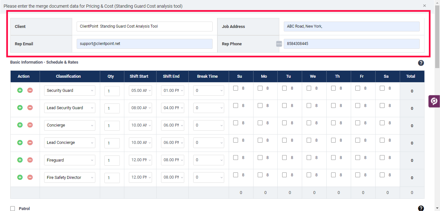Enable the Patrol checkbox
440x211 pixels.
12,208
